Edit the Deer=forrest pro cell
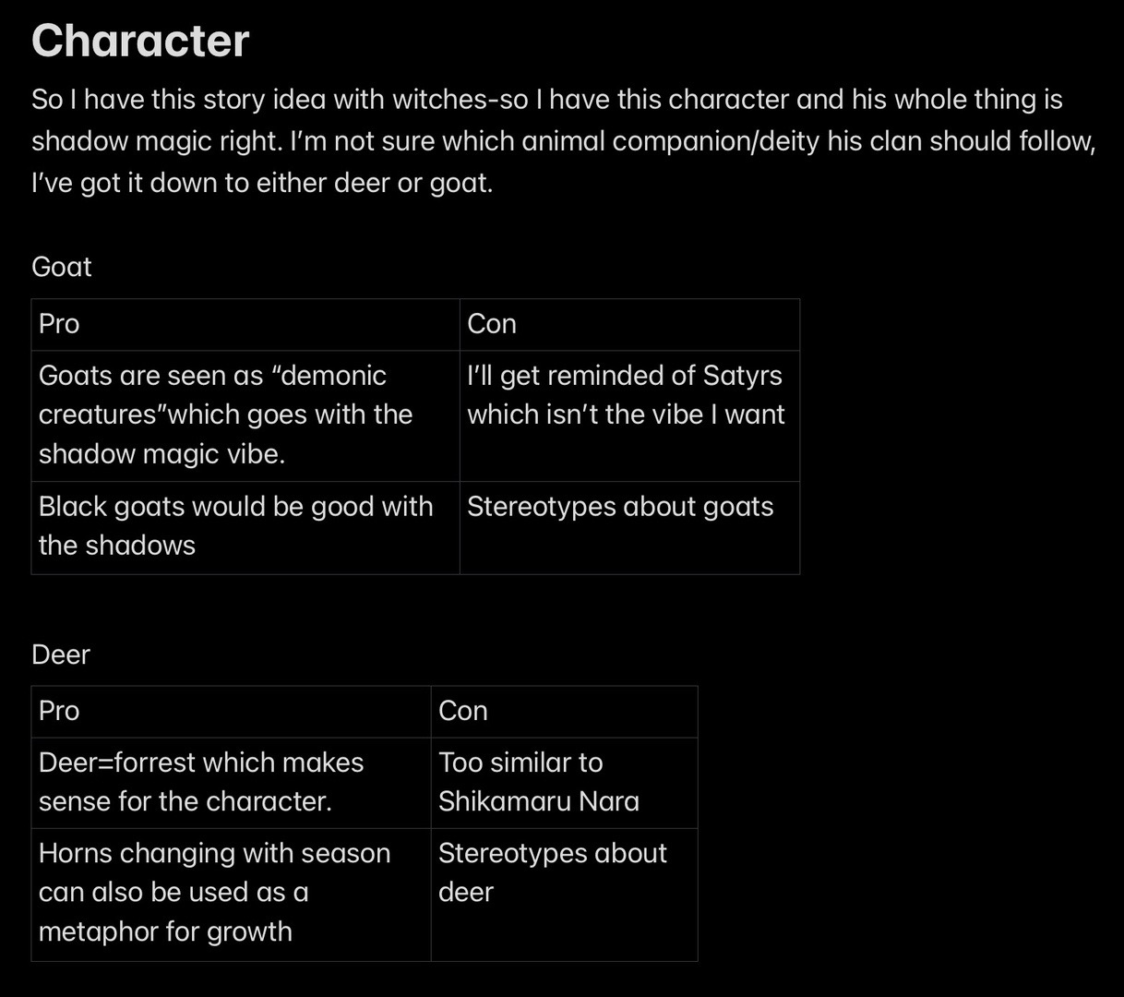Viewport: 1124px width, 997px height. click(232, 782)
